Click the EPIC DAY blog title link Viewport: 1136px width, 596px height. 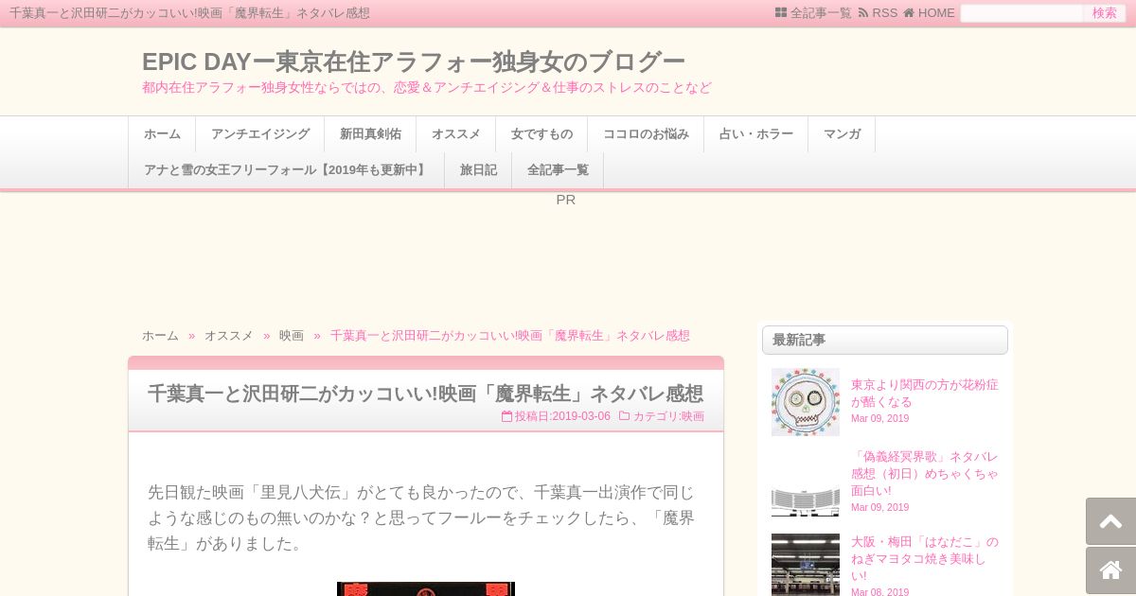(x=414, y=61)
